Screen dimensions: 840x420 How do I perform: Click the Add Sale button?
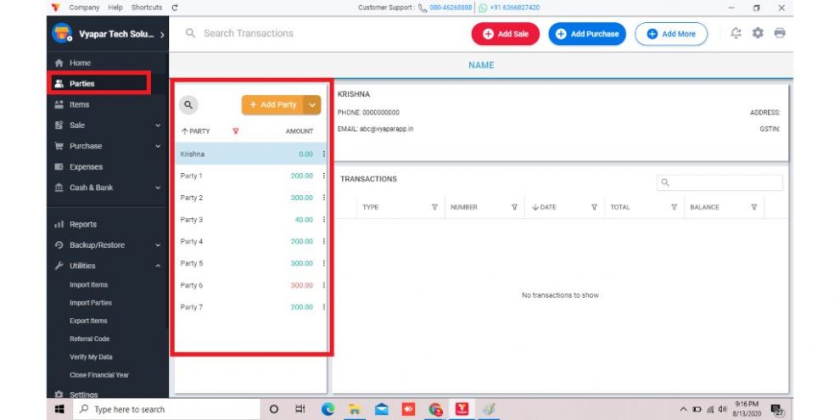click(x=505, y=34)
